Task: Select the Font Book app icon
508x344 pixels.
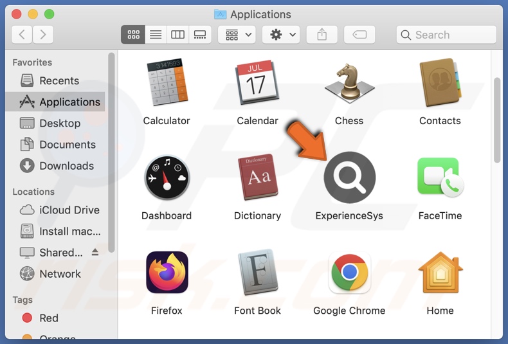Action: (258, 272)
